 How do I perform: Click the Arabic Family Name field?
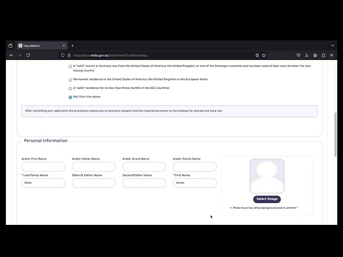(195, 167)
